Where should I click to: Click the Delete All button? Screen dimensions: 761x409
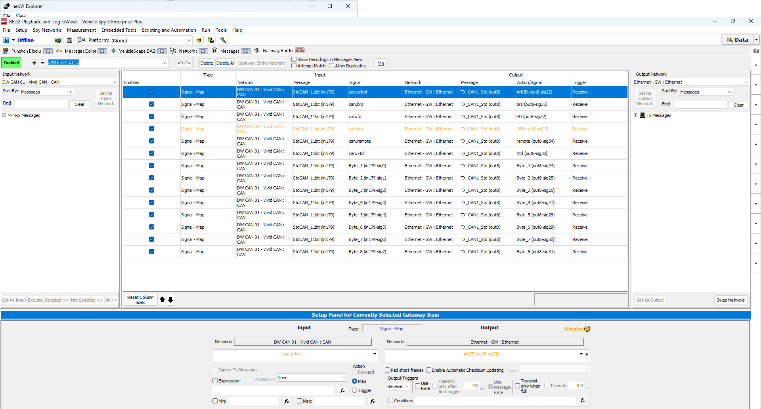tap(225, 63)
